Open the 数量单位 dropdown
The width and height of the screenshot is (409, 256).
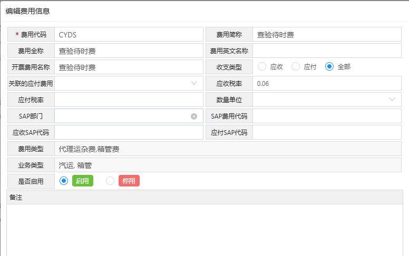pos(392,100)
